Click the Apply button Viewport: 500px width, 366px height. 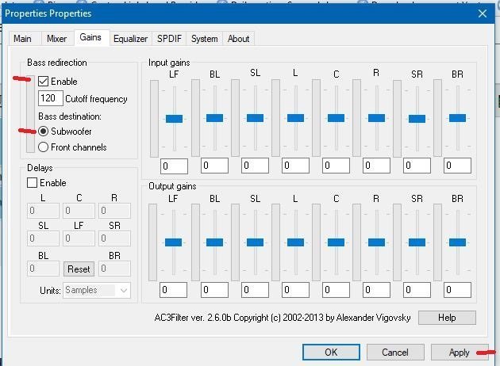click(x=460, y=352)
